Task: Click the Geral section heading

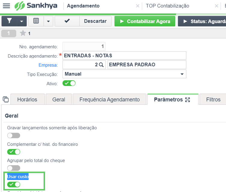Action: click(x=11, y=116)
